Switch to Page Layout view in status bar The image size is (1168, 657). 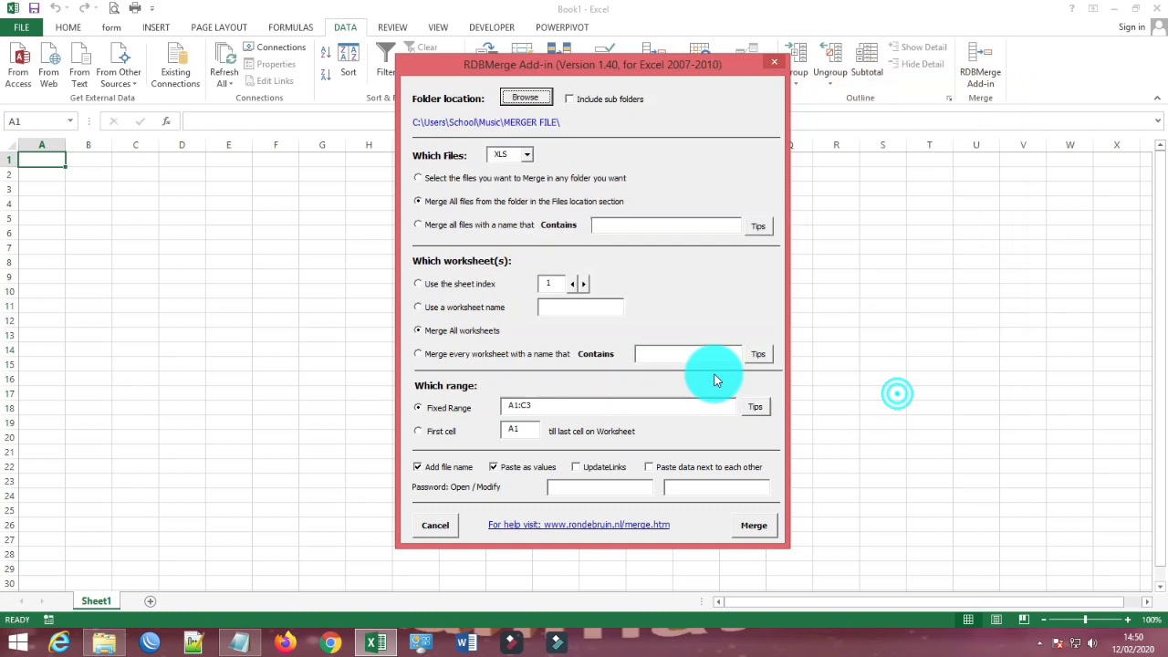pyautogui.click(x=996, y=620)
